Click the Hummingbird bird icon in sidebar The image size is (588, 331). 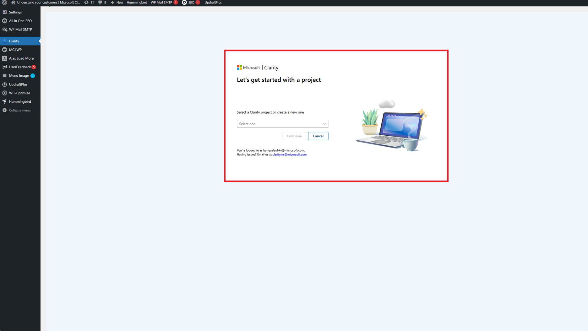(5, 101)
